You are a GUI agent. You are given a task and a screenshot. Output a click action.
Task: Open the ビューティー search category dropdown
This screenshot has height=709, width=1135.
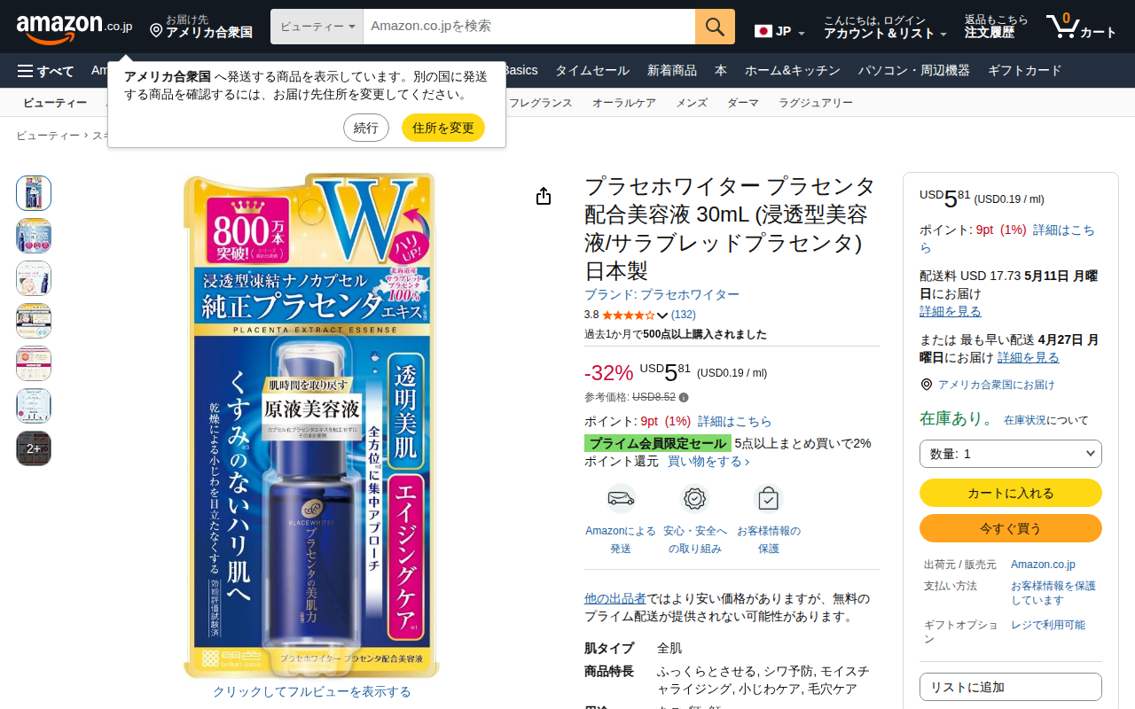(x=317, y=27)
